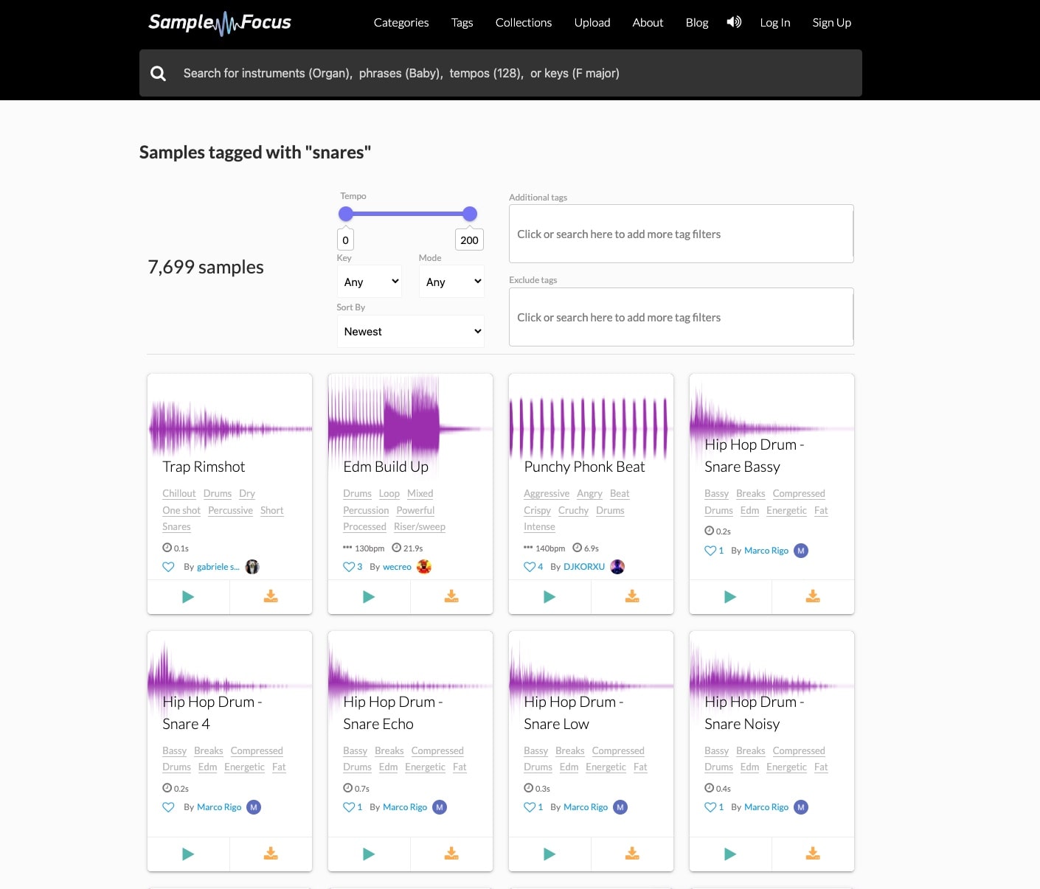
Task: Expand the Sort By Newest dropdown
Action: pyautogui.click(x=410, y=332)
